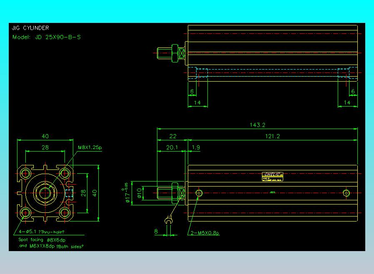
Task: Click the ø10 rod diameter dimension
Action: click(139, 193)
